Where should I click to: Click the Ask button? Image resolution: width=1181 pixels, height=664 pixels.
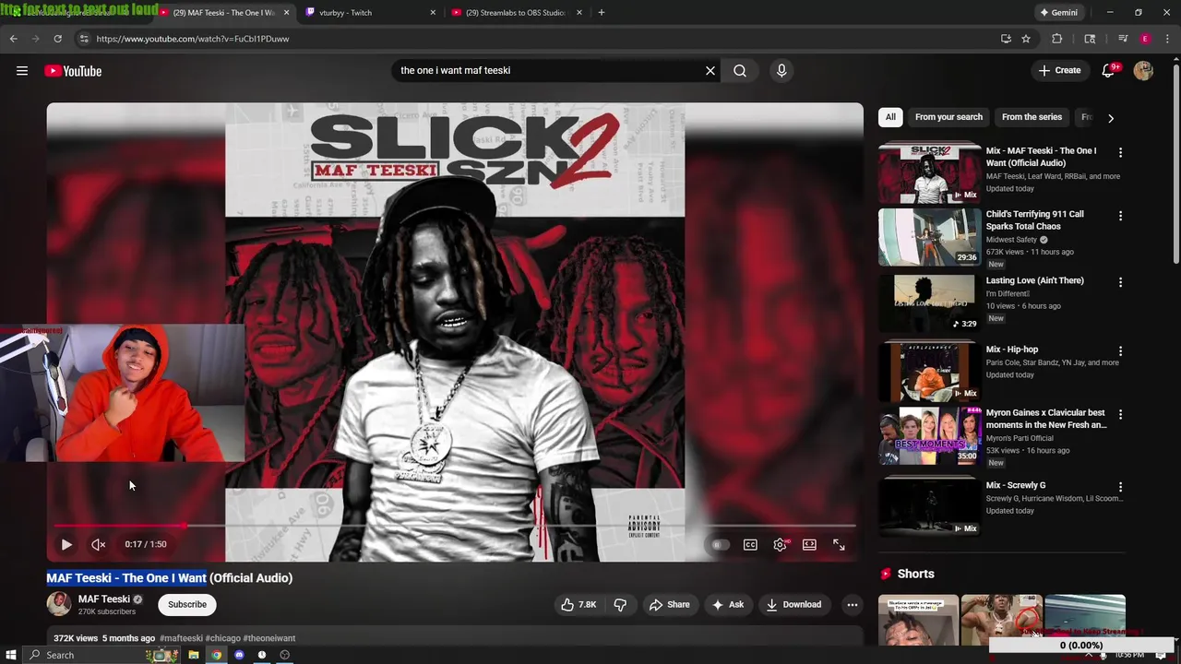(x=727, y=605)
